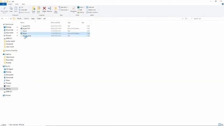Click History in the Open group
Image resolution: width=224 pixels, height=126 pixels.
(81, 13)
